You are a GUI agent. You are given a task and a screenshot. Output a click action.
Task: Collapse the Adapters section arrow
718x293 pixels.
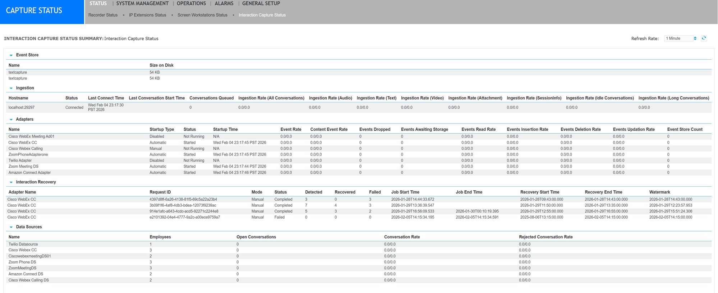pos(11,120)
